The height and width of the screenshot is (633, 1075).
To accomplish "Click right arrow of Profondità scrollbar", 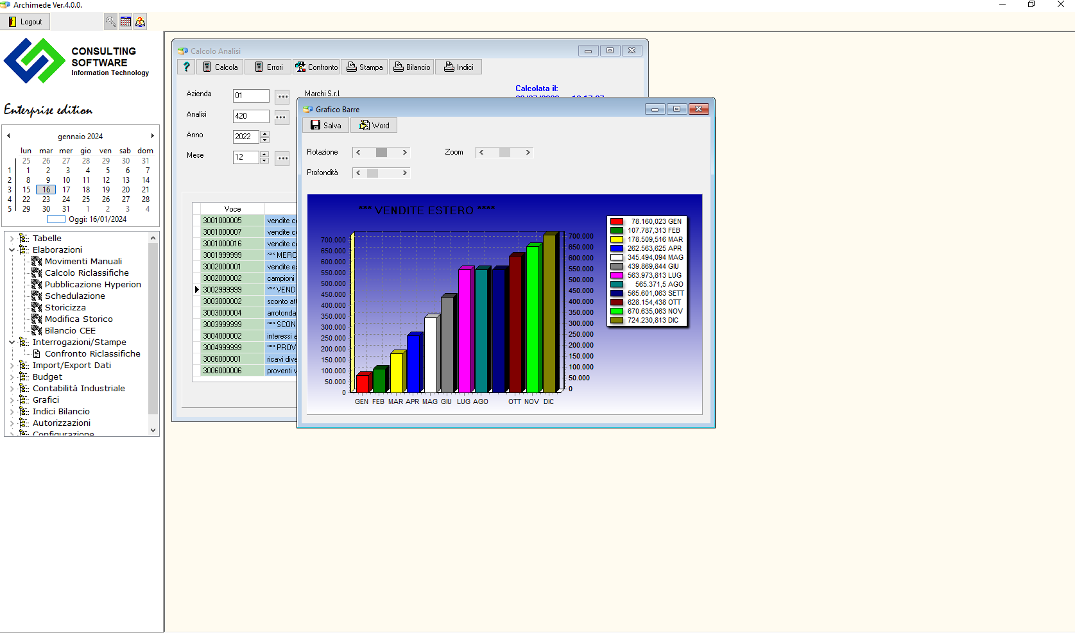I will [x=404, y=173].
